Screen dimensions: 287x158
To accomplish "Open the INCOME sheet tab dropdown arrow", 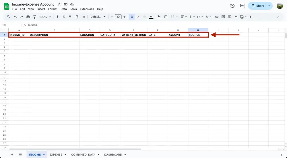I will 44,155.
